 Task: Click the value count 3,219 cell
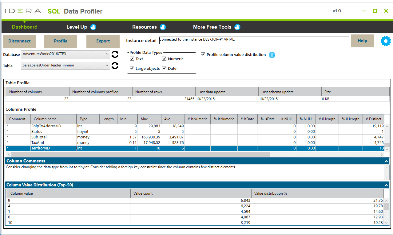(x=191, y=223)
